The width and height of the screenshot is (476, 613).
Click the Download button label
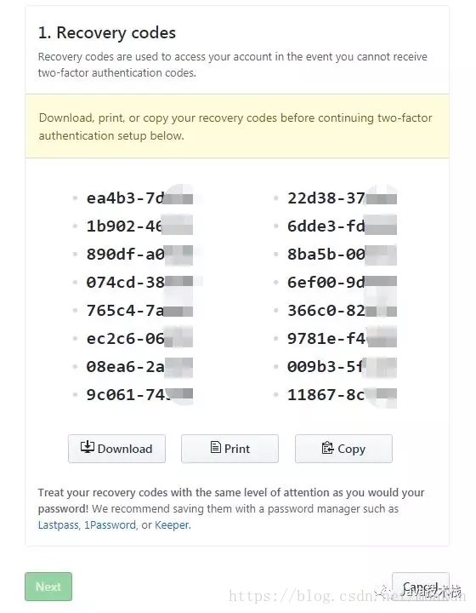tap(125, 449)
